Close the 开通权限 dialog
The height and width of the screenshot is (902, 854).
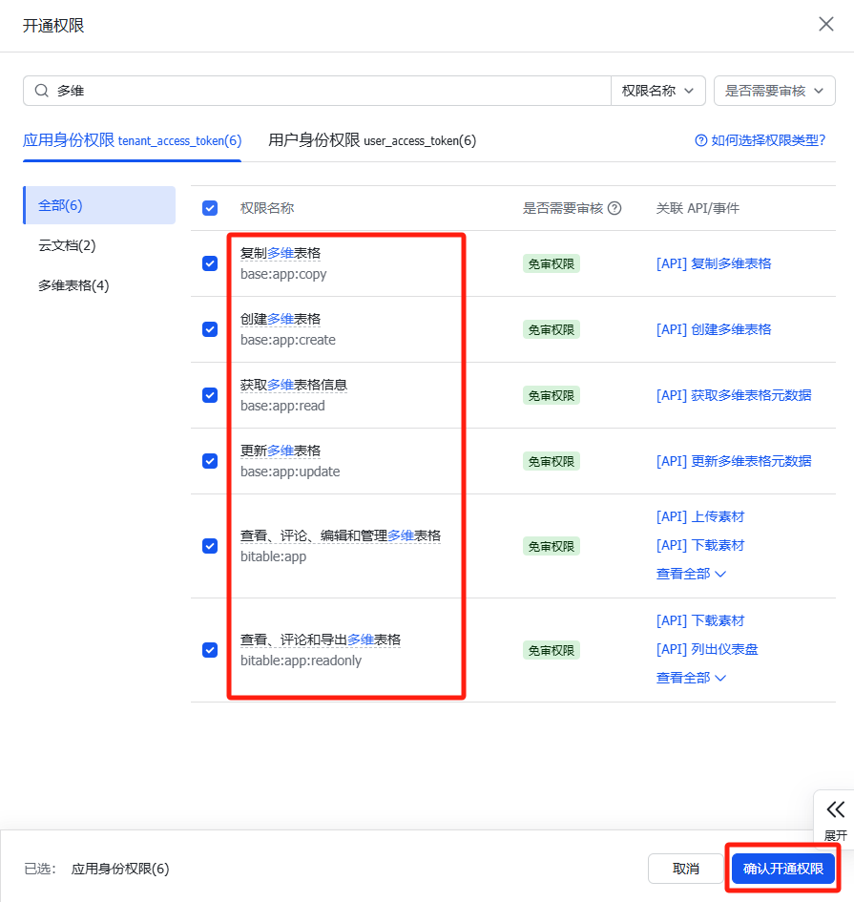tap(826, 25)
